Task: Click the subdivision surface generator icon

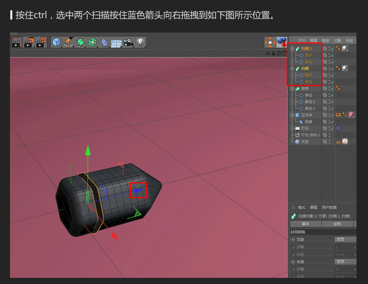Action: pos(80,42)
